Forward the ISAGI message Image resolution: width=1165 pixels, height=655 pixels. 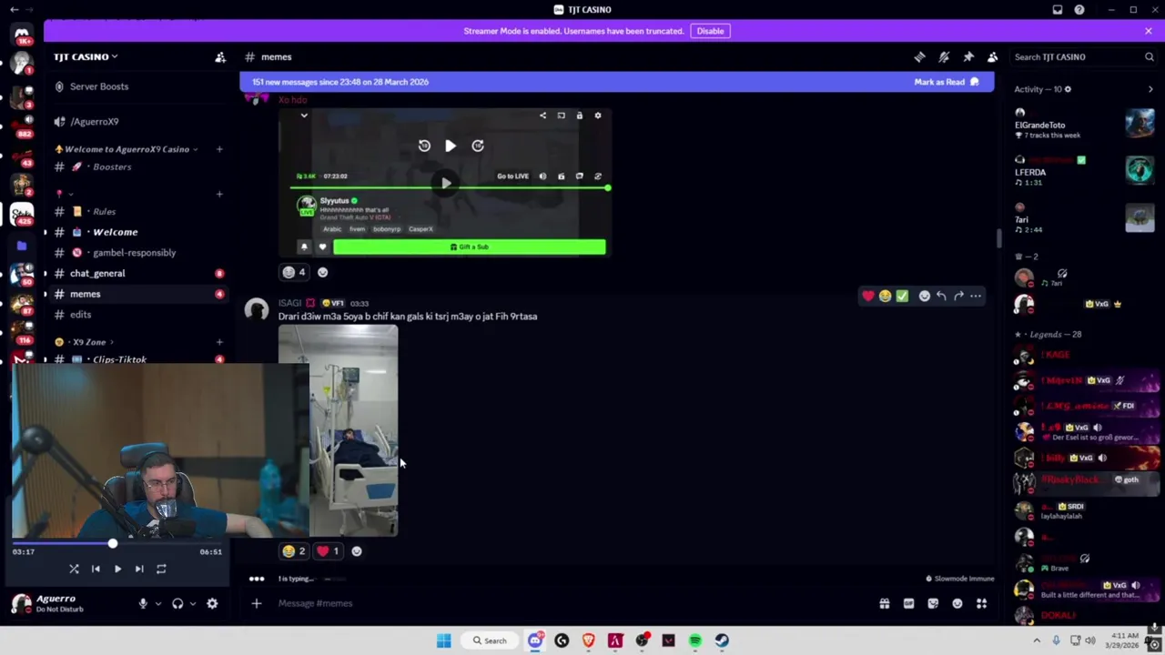click(x=958, y=296)
